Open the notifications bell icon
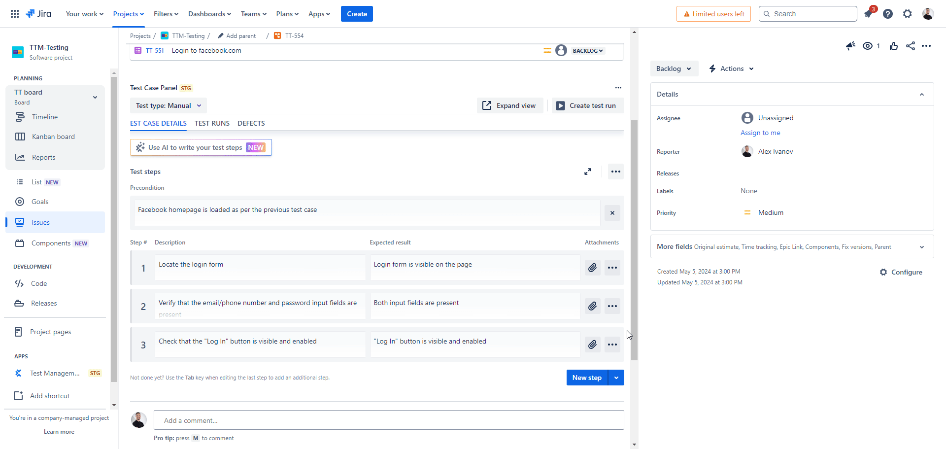 [x=868, y=14]
